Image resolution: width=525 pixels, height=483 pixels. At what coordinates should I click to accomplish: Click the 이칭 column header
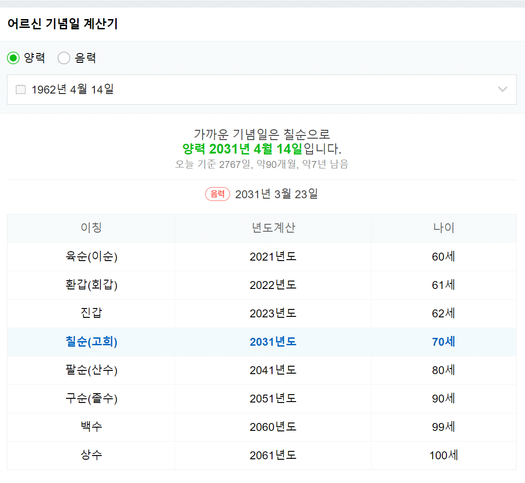pos(91,228)
